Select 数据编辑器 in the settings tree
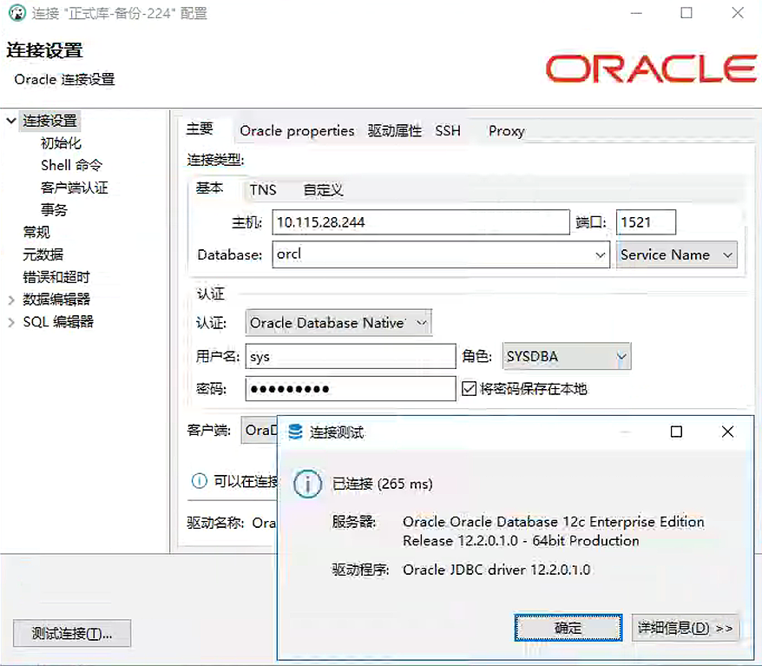 point(56,300)
